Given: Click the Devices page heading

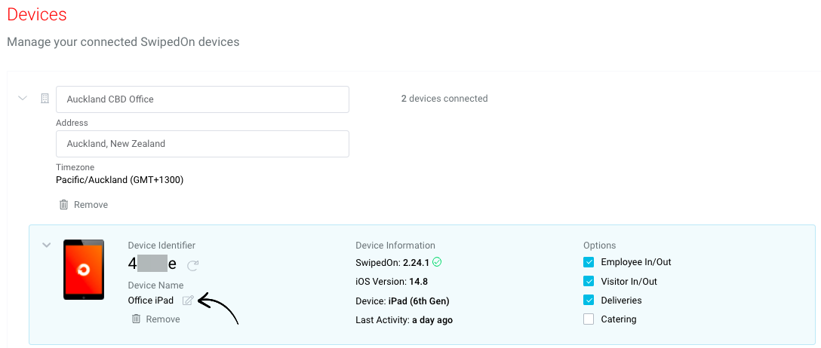Looking at the screenshot, I should click(37, 14).
